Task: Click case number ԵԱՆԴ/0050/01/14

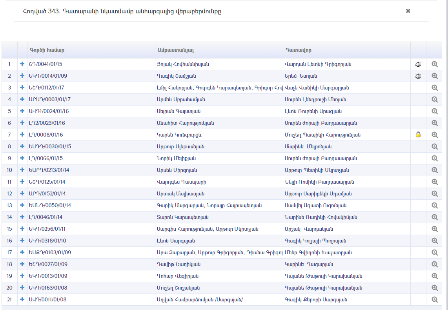Action: [50, 206]
